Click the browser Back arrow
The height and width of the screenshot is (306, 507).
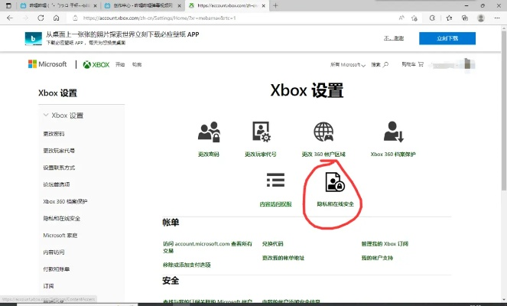point(10,18)
